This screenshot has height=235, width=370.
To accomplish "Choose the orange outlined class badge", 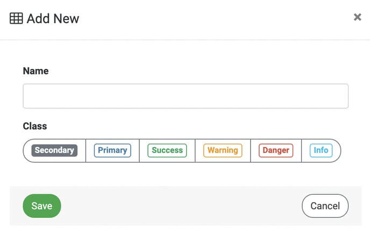I will pyautogui.click(x=223, y=150).
